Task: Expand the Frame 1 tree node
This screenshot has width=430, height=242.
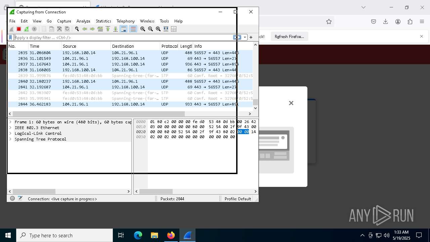Action: (x=10, y=122)
